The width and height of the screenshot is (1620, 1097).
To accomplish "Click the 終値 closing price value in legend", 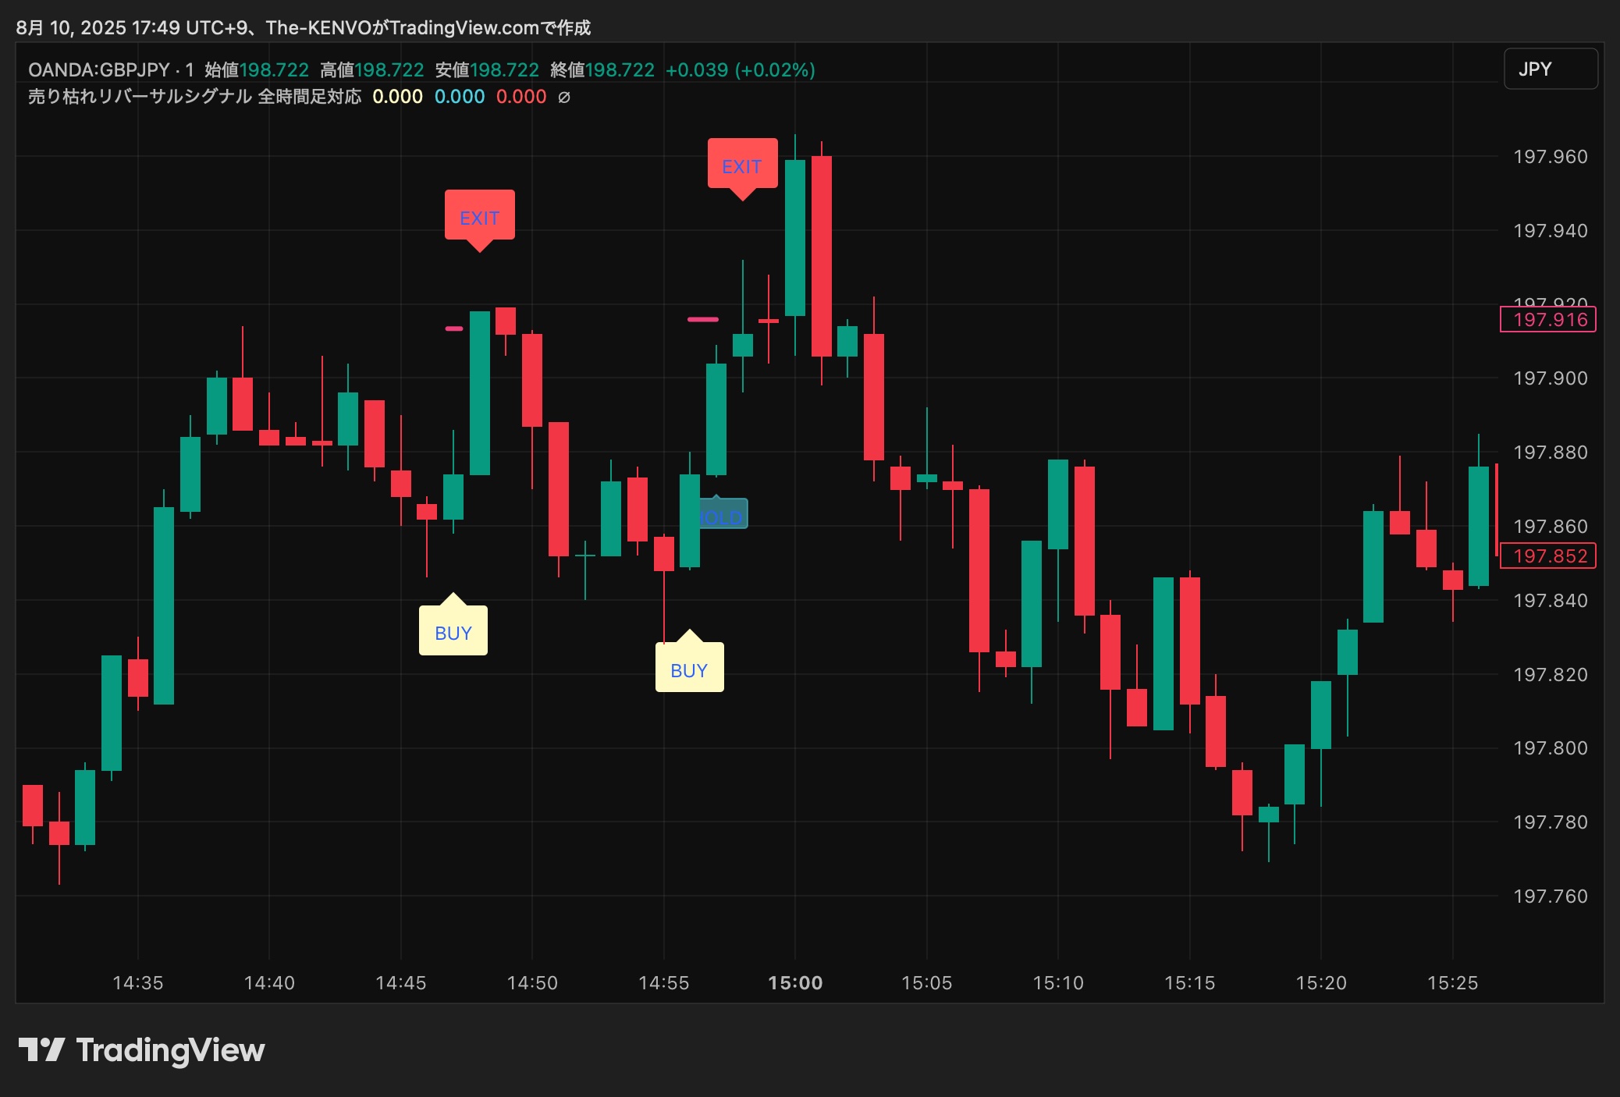I will tap(620, 70).
